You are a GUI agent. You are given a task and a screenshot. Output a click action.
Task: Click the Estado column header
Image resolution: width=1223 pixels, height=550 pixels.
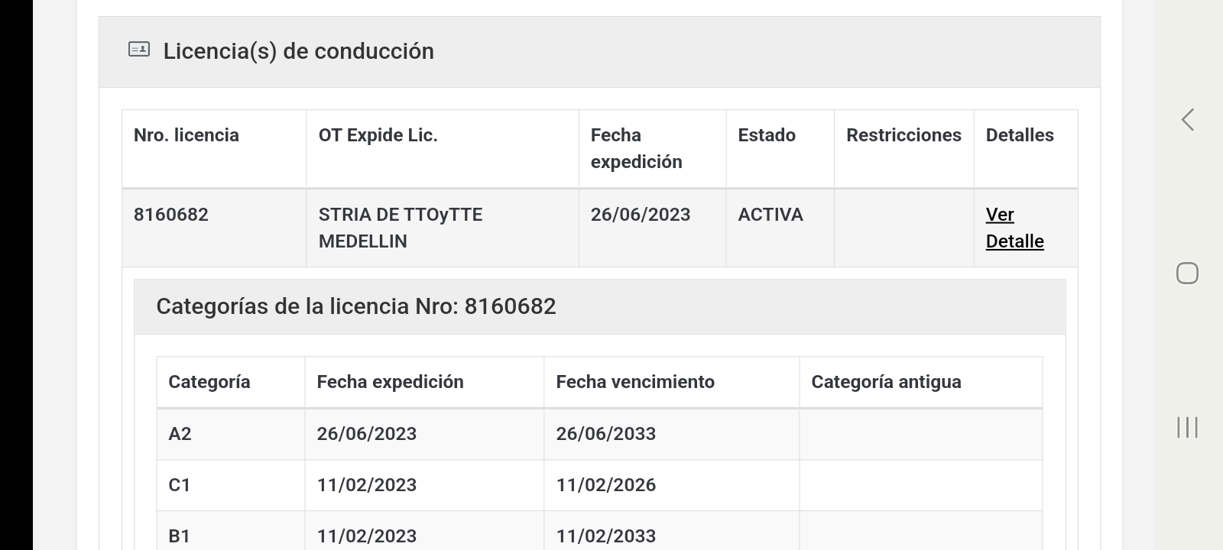click(766, 135)
